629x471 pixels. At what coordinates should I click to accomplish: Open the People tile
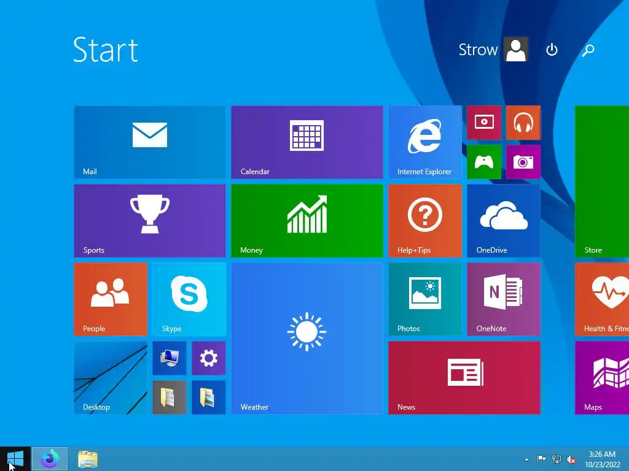pyautogui.click(x=111, y=299)
